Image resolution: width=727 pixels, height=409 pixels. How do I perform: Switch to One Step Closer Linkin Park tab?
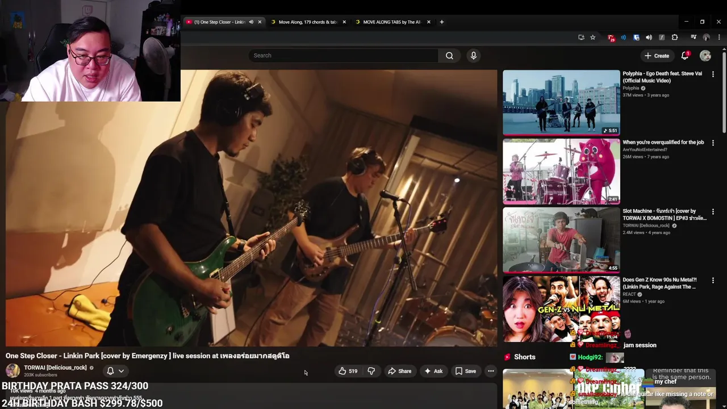(219, 22)
